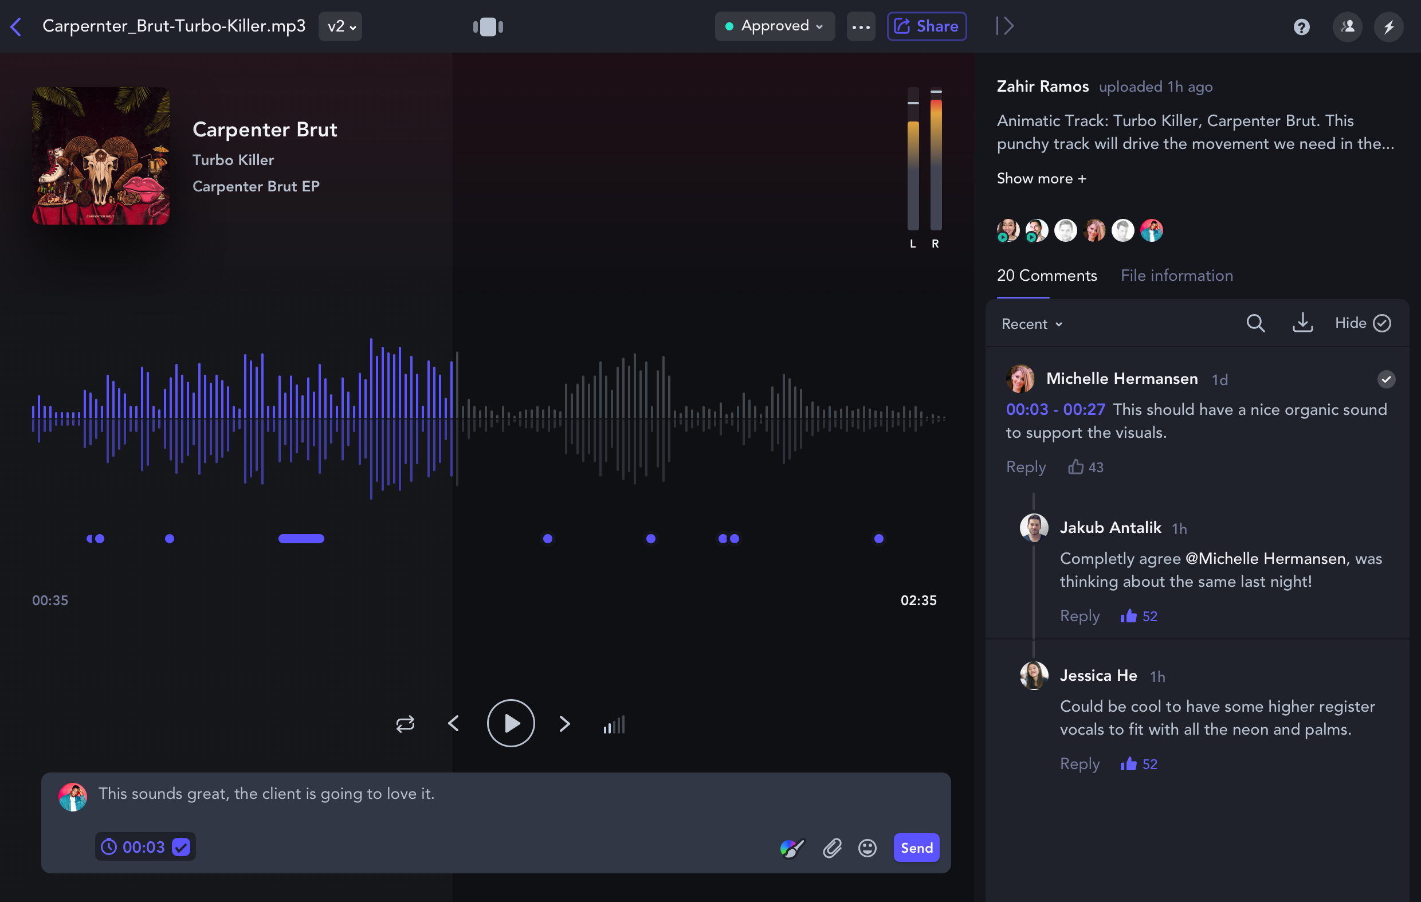Collapse the side panel with the arrow icon

(x=1005, y=26)
